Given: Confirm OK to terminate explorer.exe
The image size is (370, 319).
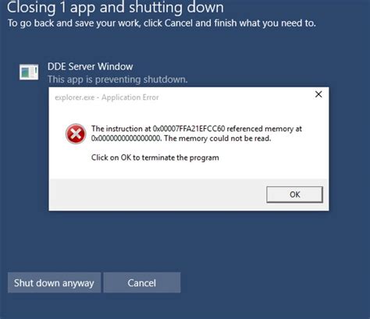Looking at the screenshot, I should pos(294,194).
